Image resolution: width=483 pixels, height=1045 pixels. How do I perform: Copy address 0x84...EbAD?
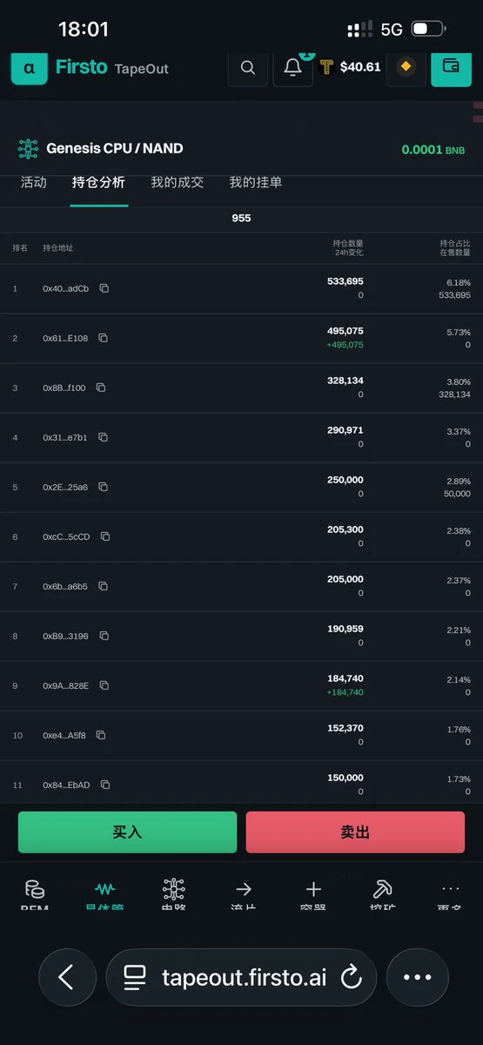point(104,785)
